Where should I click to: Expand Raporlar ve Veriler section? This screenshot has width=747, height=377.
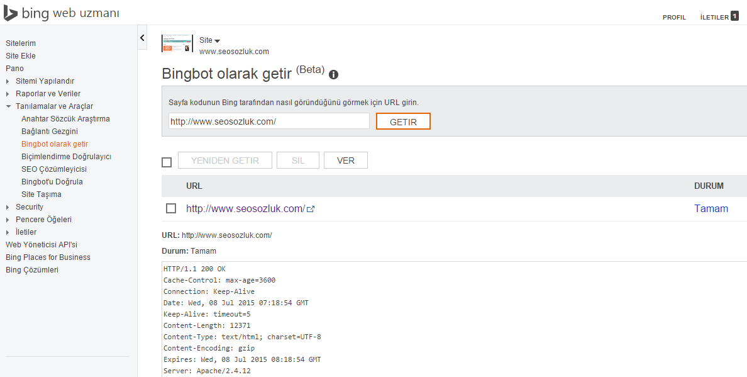[8, 94]
